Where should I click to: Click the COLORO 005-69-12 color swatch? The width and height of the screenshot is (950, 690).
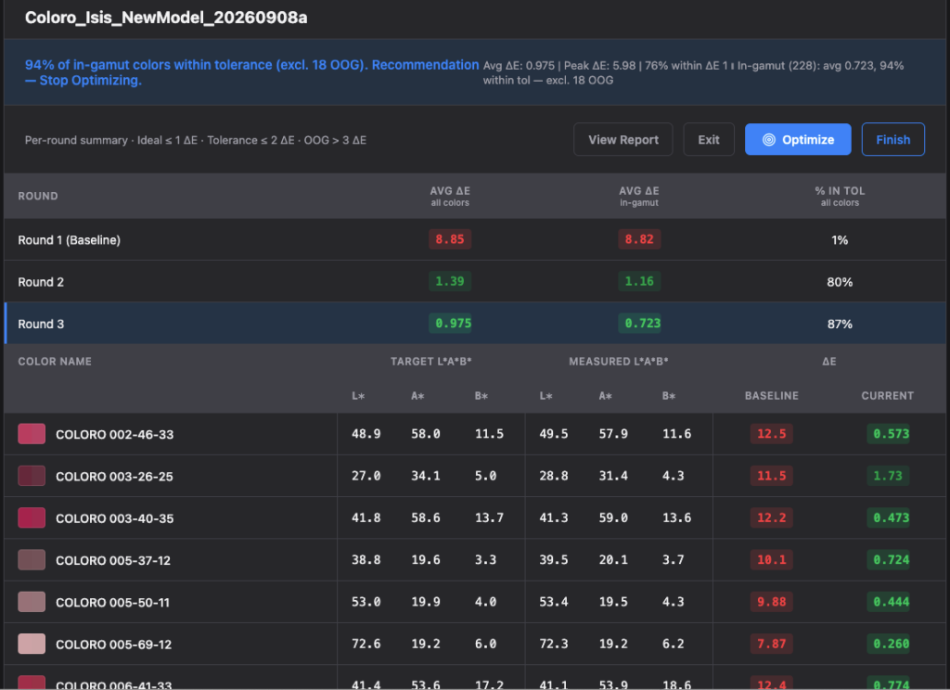click(x=32, y=644)
